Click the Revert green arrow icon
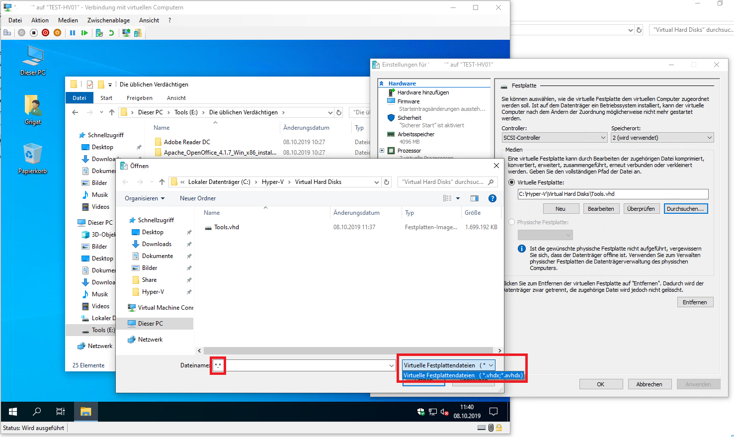 click(x=111, y=33)
